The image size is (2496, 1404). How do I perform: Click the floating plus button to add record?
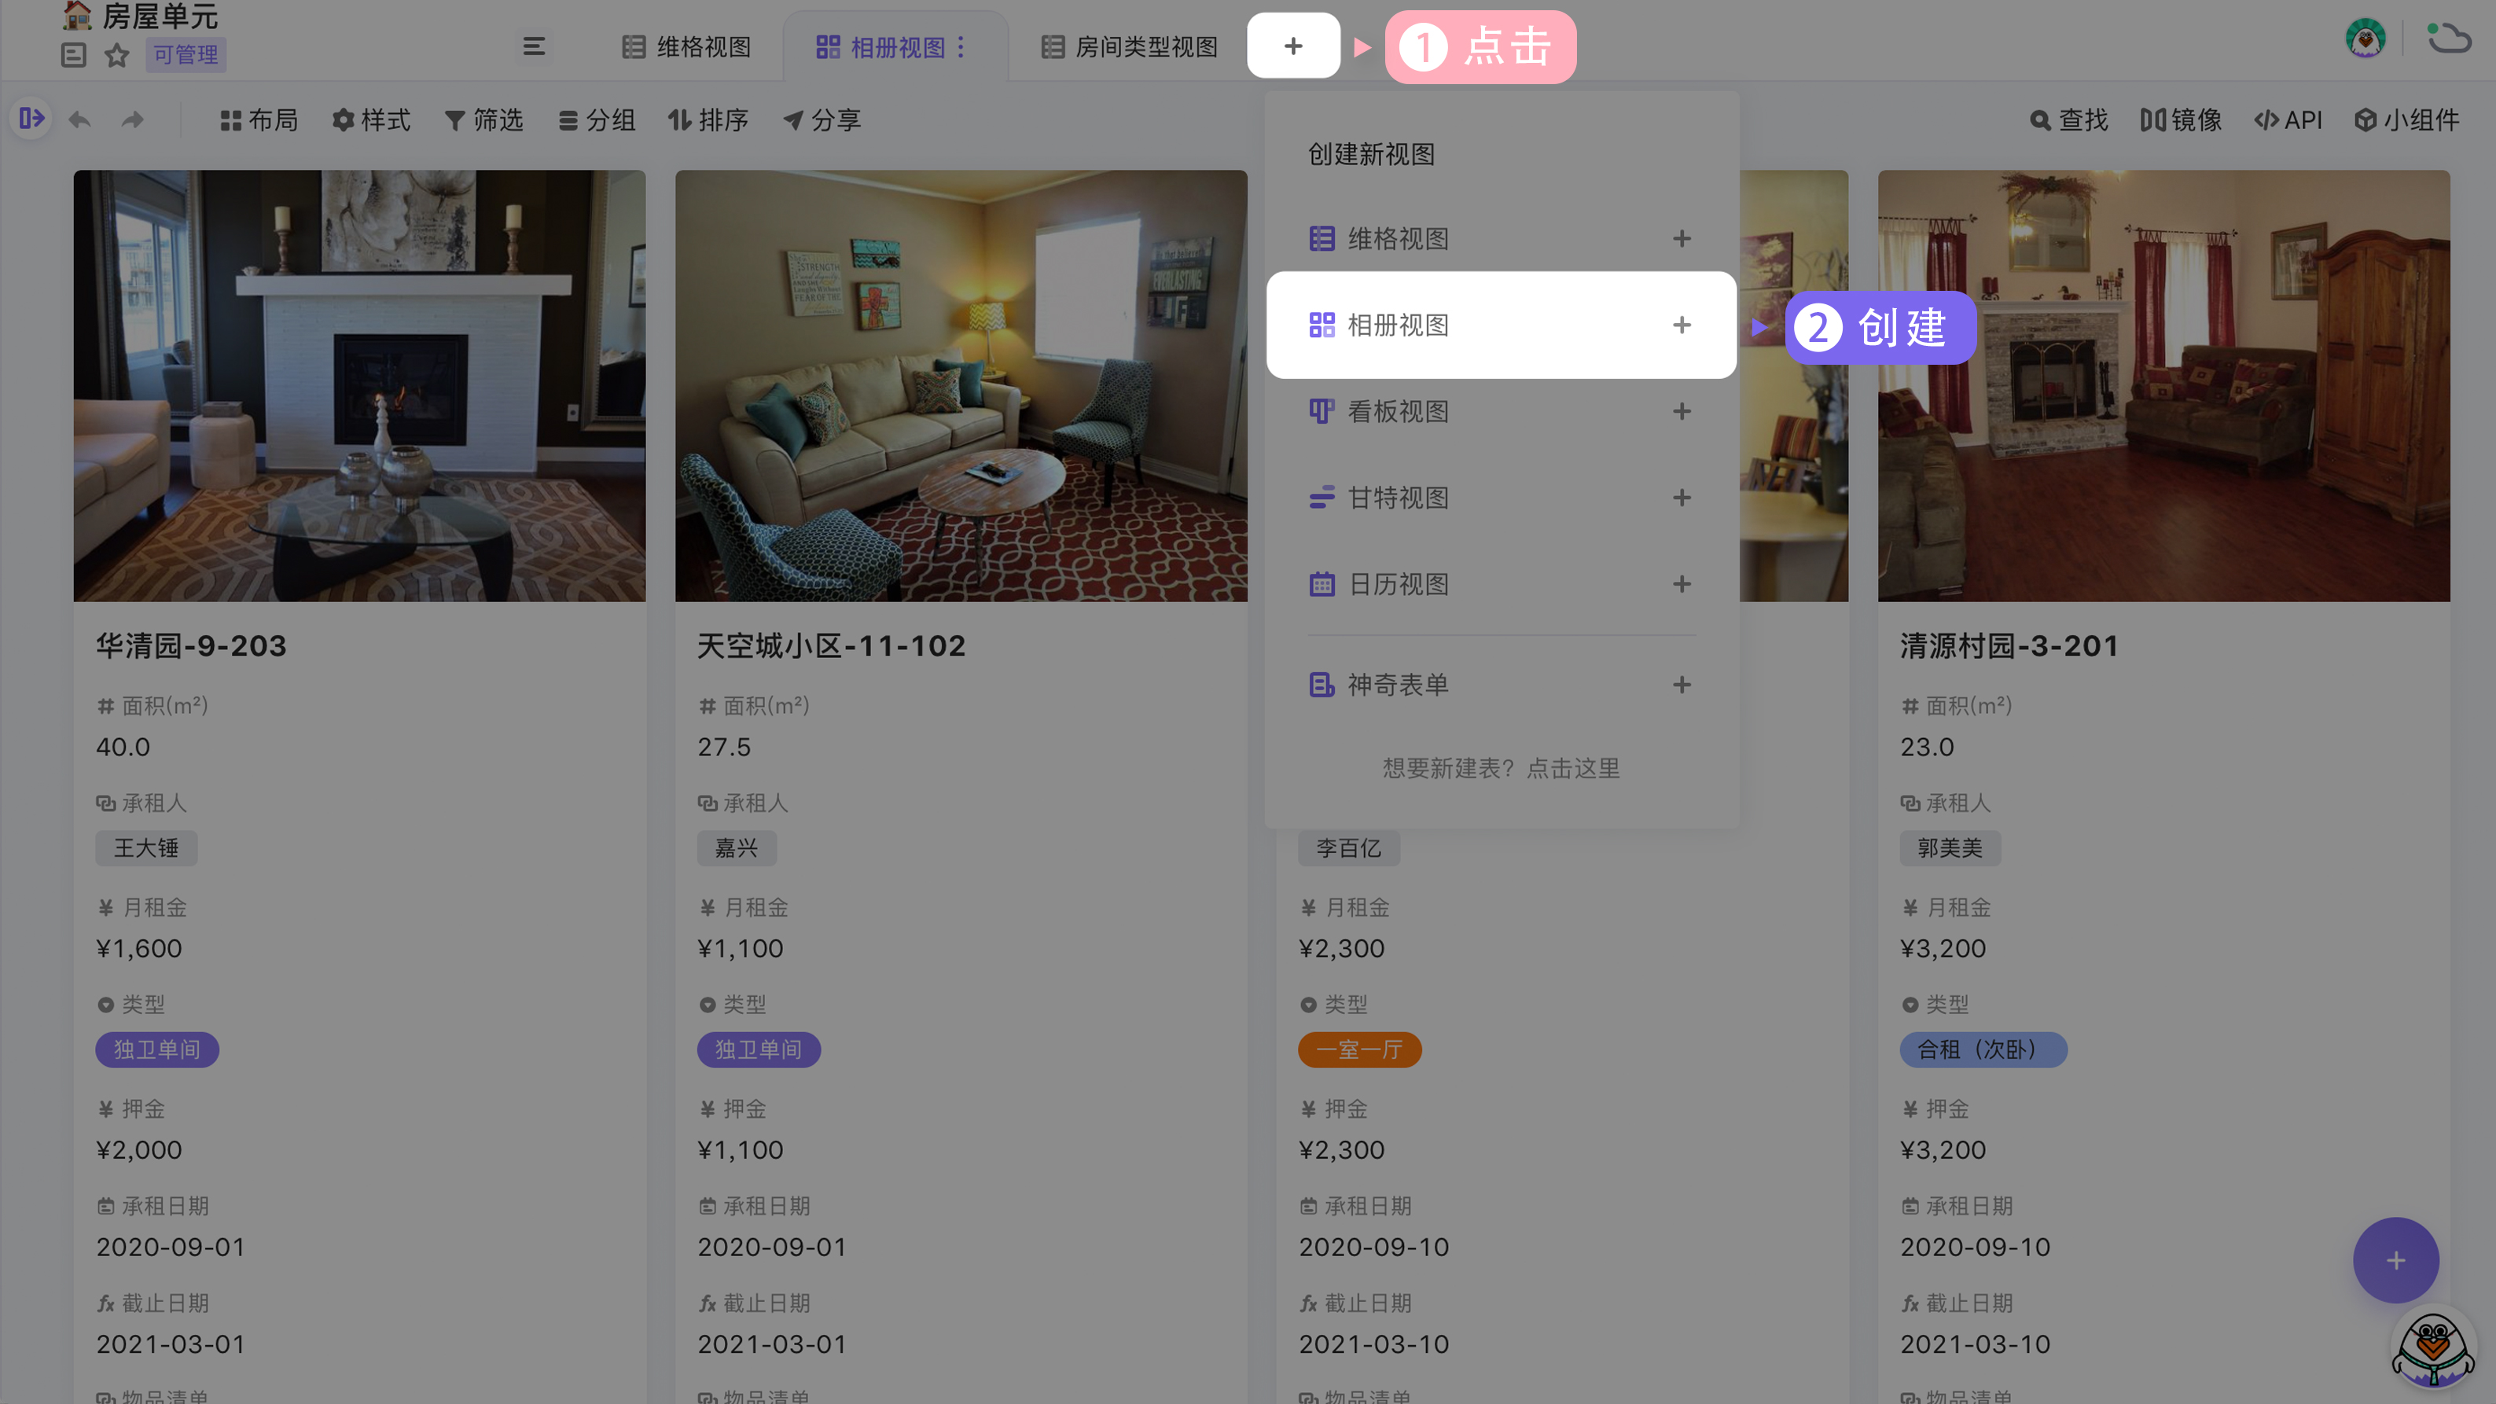2395,1261
